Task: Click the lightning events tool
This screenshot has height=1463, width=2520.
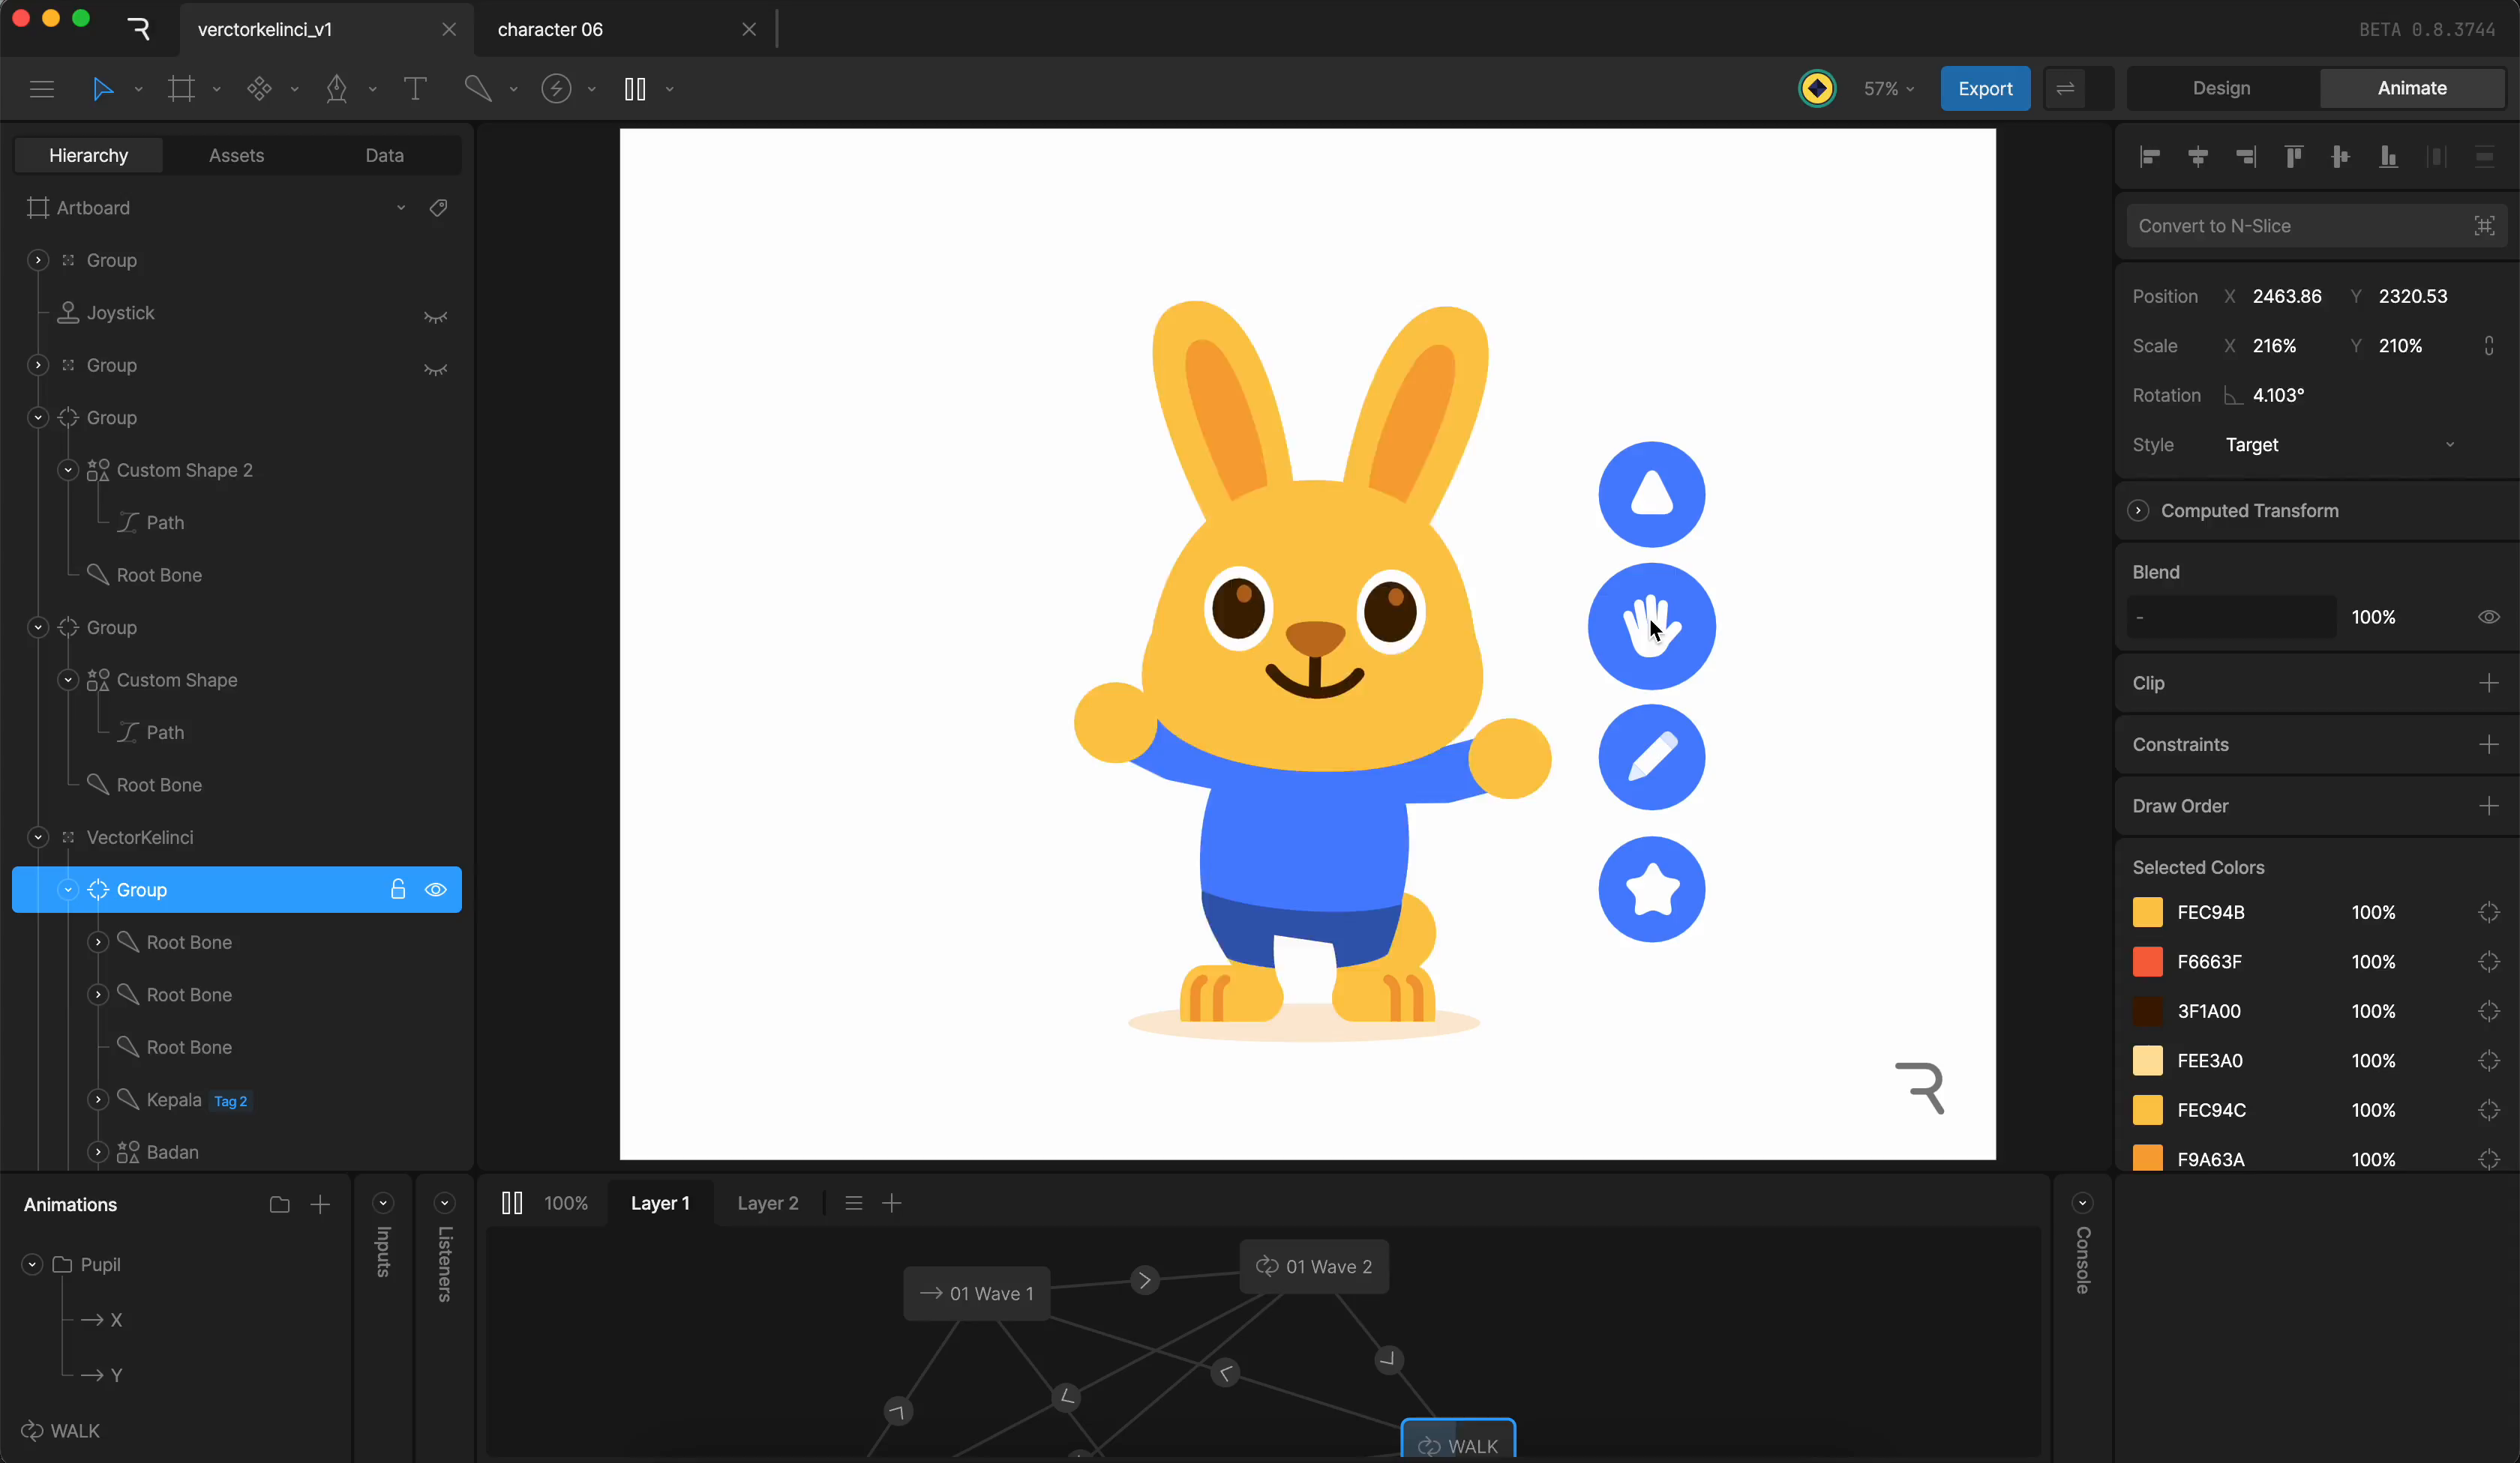Action: coord(556,89)
